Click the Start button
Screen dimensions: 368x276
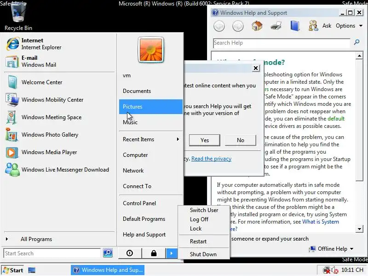(13, 270)
